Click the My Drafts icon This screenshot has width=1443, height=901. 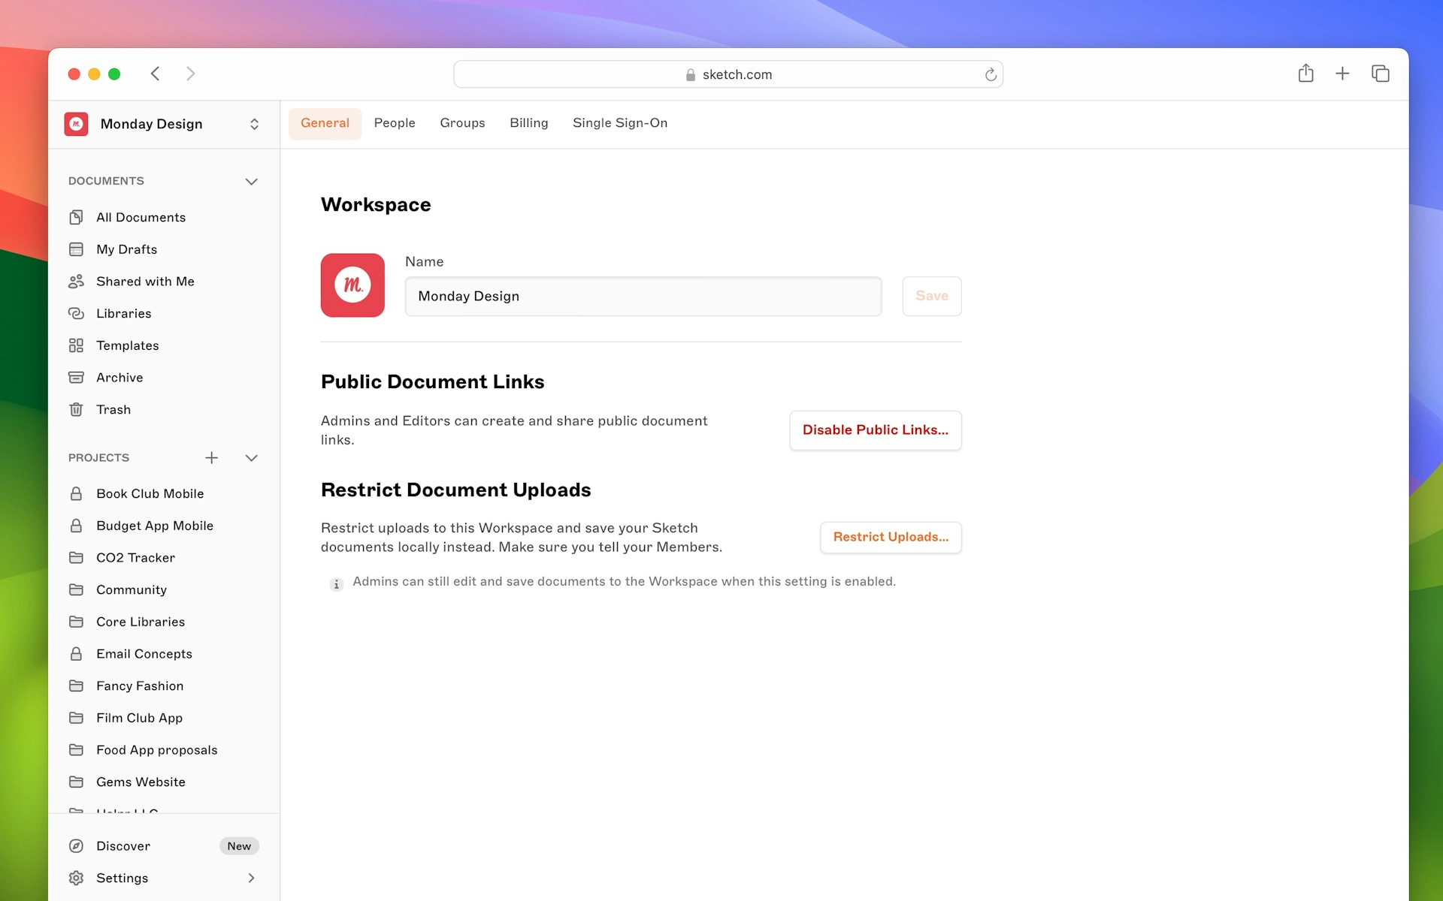pyautogui.click(x=77, y=249)
